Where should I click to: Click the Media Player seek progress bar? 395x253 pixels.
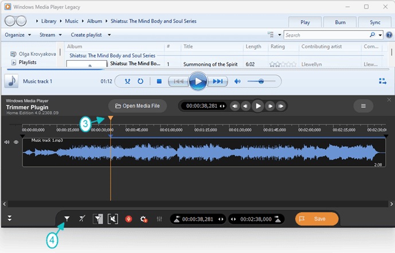(x=198, y=69)
